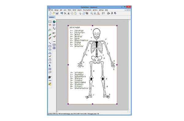Select the rectangular selection tool
184x121 pixels.
[x=50, y=22]
